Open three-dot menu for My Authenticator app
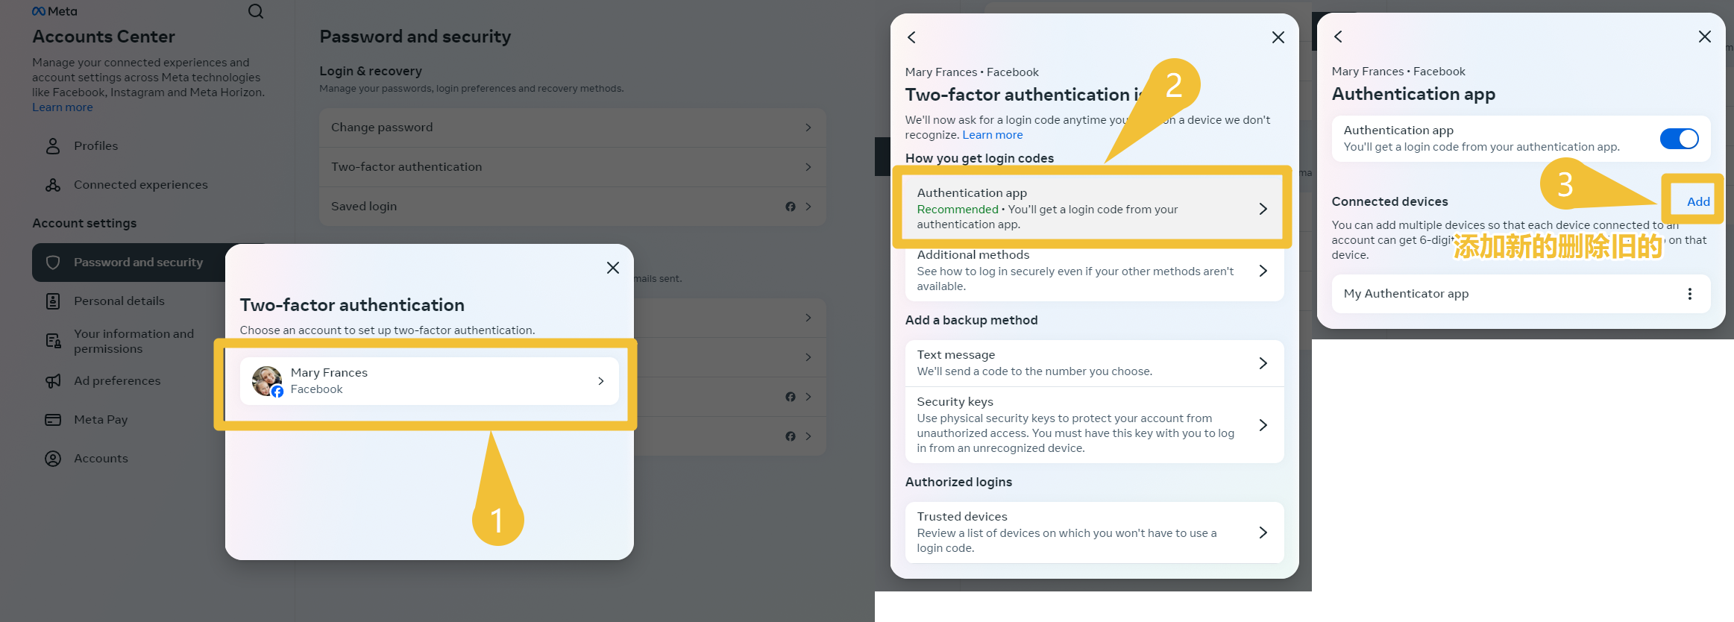 point(1689,294)
